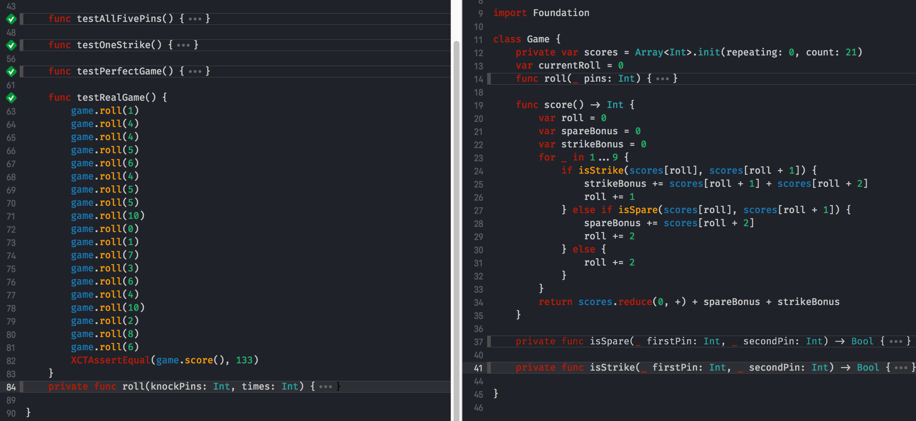Expand folded body of testAllFivePins

[x=195, y=19]
